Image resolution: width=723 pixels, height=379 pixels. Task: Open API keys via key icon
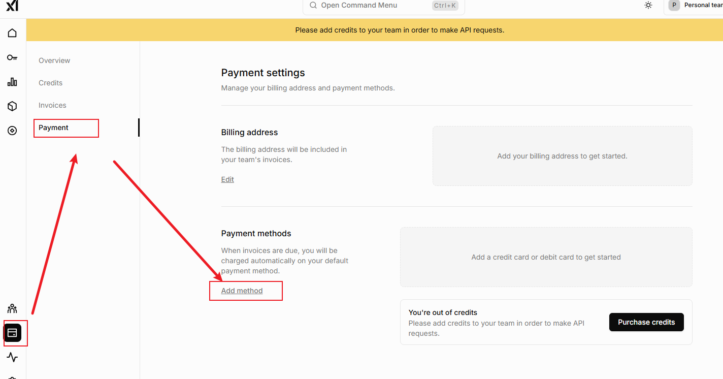tap(12, 57)
